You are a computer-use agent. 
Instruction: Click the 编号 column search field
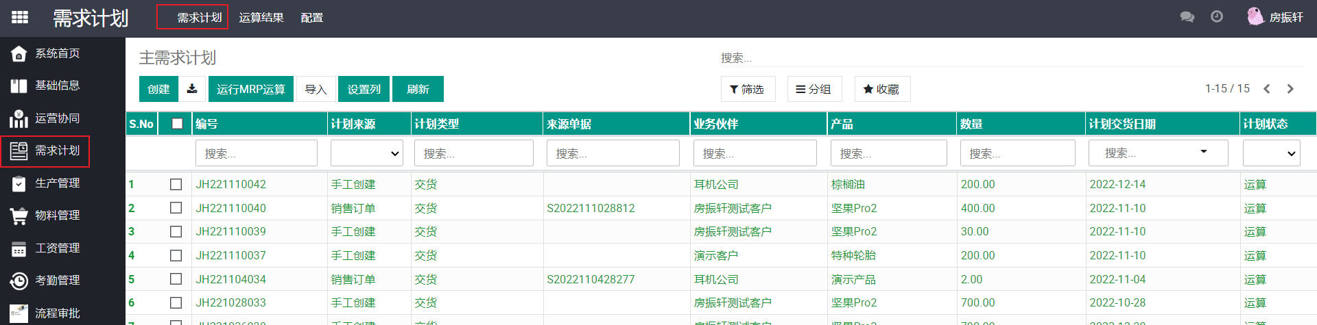coord(256,153)
